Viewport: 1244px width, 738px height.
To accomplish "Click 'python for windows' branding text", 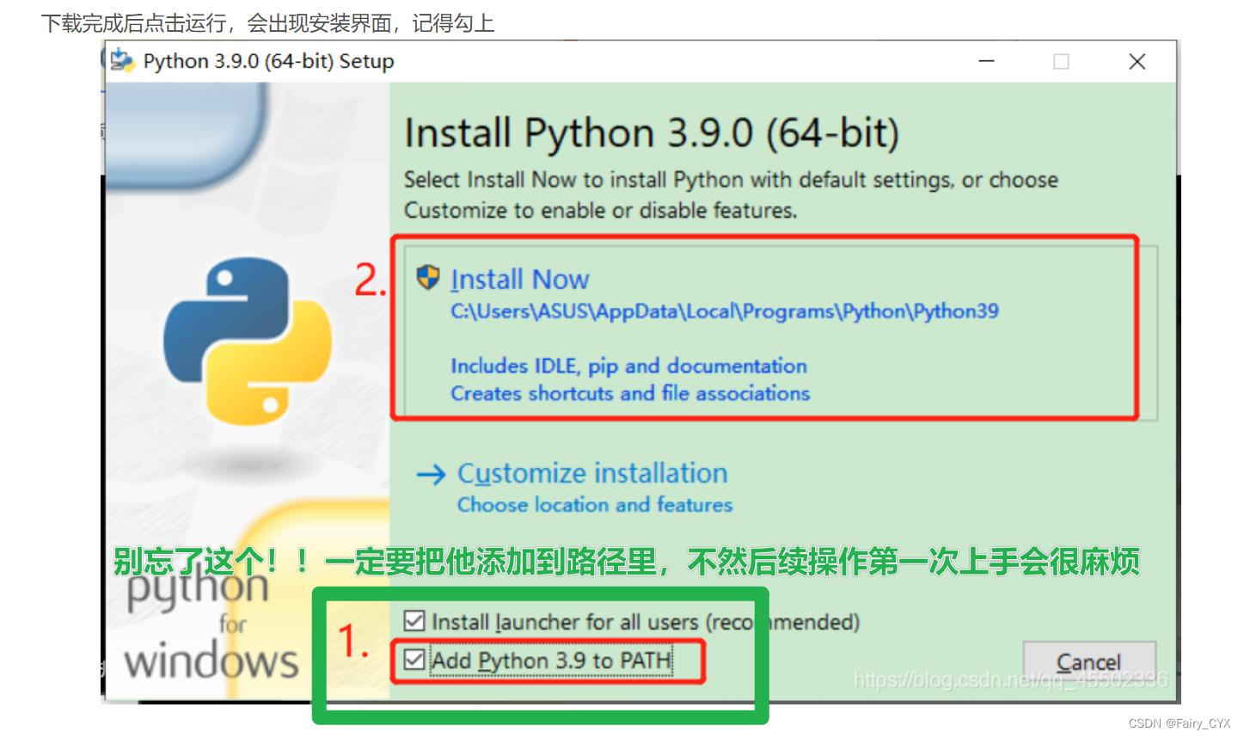I will 211,624.
